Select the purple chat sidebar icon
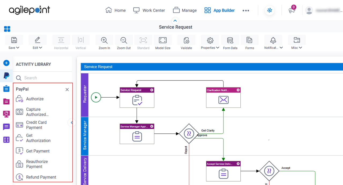343x185 pixels. coord(6,127)
